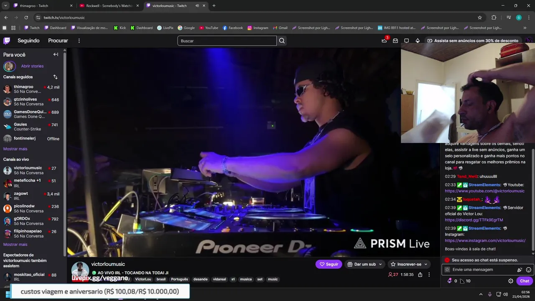The image size is (535, 301).
Task: Open a new browser tab
Action: click(x=214, y=6)
